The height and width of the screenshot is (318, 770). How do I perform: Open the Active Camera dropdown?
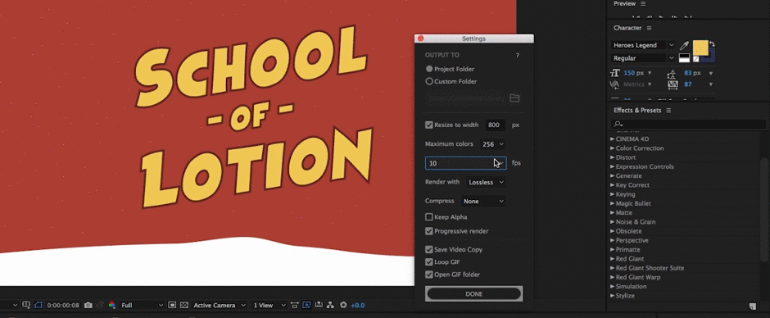pos(219,305)
